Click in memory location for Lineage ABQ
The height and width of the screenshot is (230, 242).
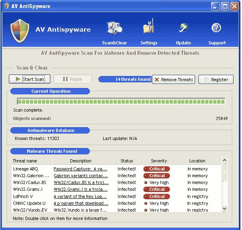click(198, 169)
